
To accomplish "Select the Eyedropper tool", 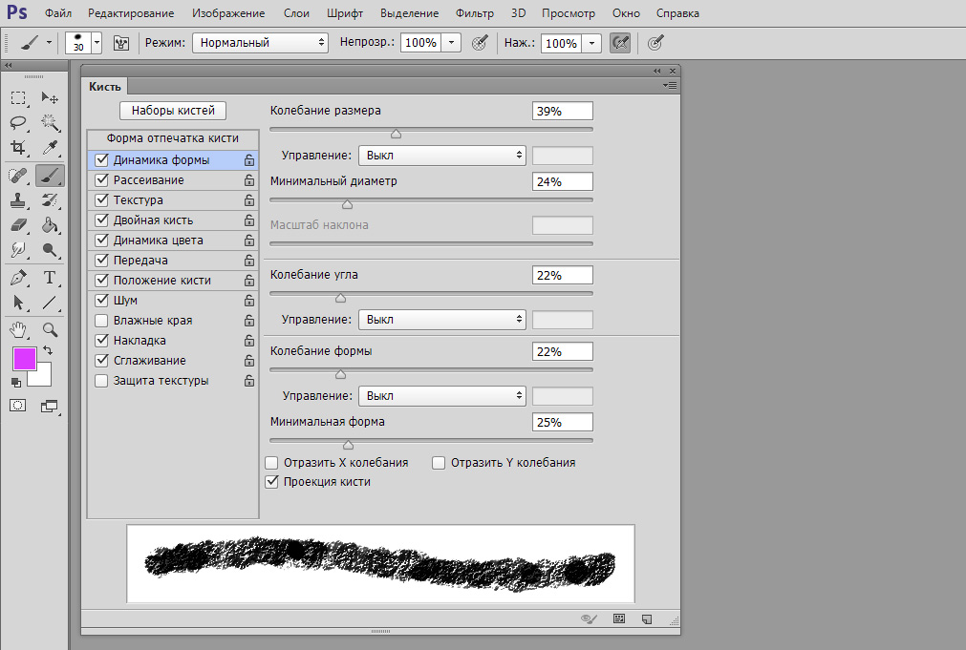I will click(50, 147).
